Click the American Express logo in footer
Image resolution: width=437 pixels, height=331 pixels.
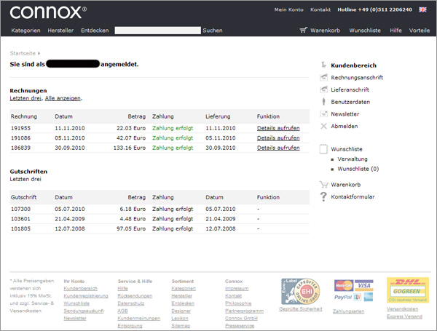click(368, 297)
